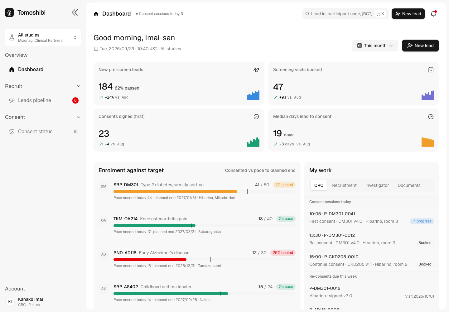Image resolution: width=449 pixels, height=312 pixels.
Task: Click the red 6 badge on Leads pipeline
Action: 75,100
